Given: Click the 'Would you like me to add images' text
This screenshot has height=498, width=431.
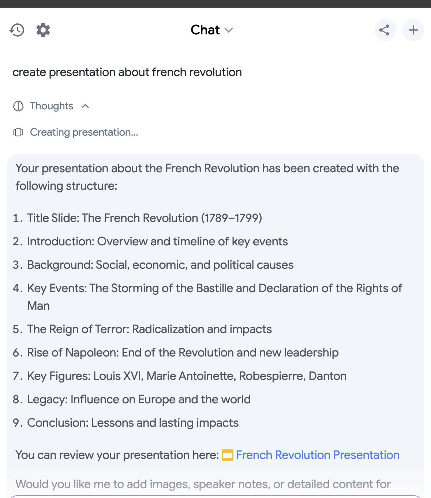Looking at the screenshot, I should coord(203,484).
